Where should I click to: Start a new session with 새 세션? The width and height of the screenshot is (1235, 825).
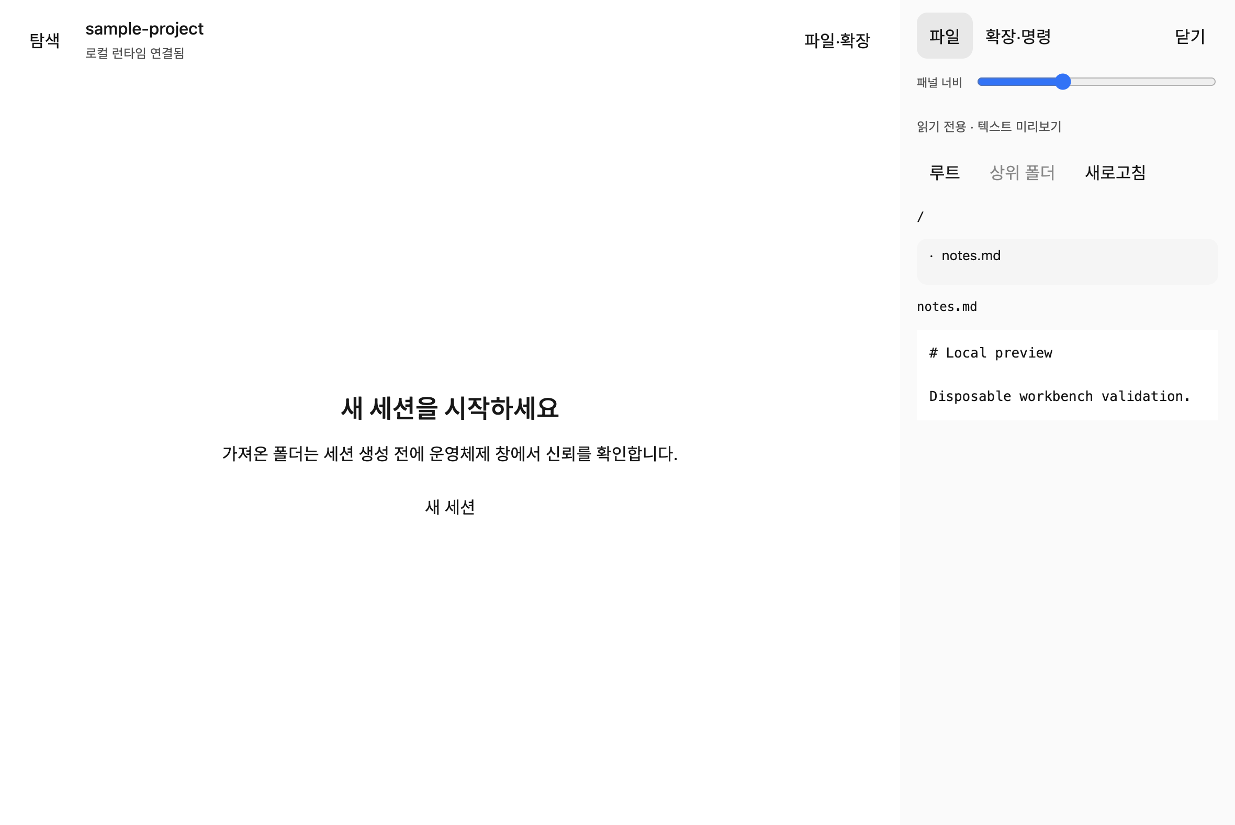pos(450,507)
